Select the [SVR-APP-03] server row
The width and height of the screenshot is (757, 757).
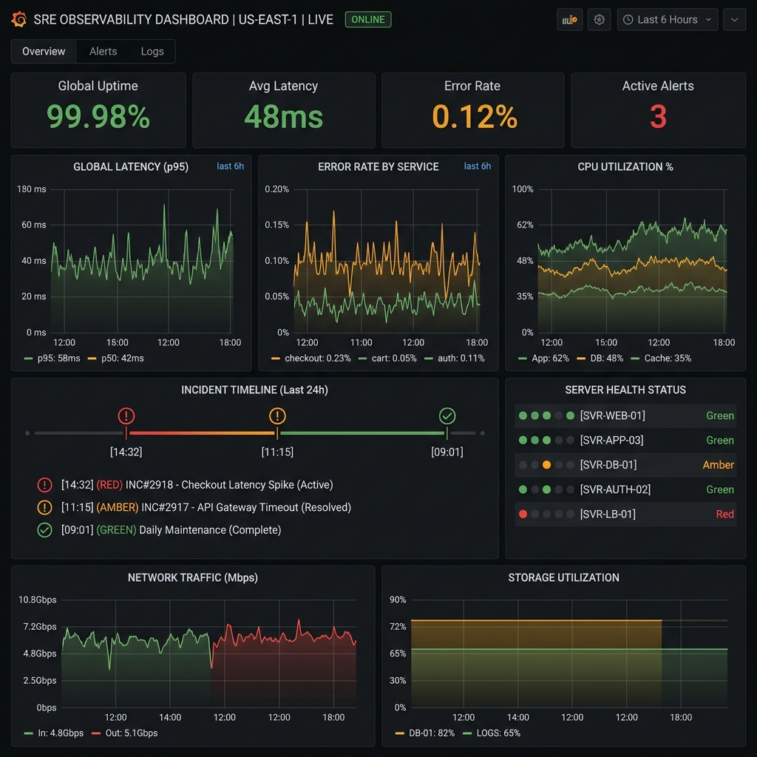point(625,441)
